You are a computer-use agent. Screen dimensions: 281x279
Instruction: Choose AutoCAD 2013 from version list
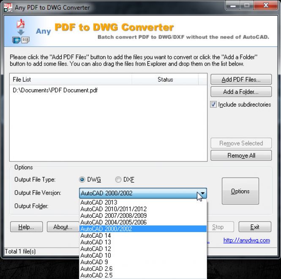coord(143,202)
